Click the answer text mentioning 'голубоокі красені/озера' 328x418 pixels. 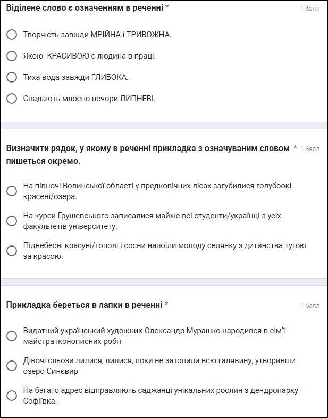point(157,191)
